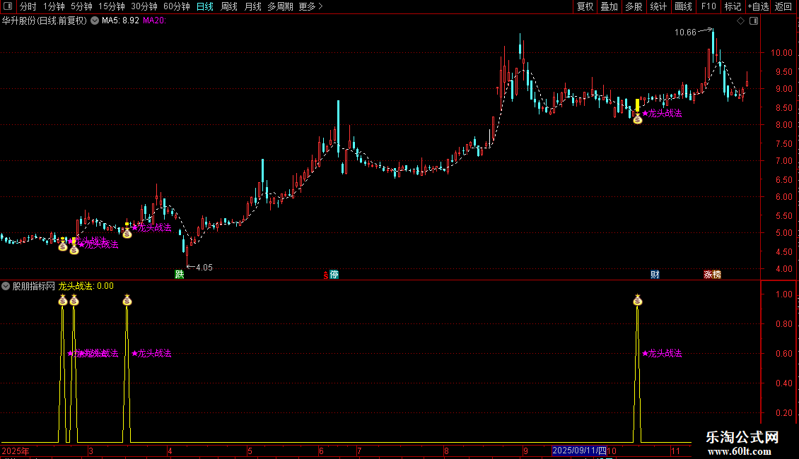799x459 pixels.
Task: Click the 4.05 low price annotation
Action: [204, 268]
